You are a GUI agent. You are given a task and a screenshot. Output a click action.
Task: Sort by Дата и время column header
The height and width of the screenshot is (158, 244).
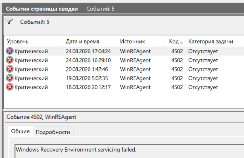point(90,41)
